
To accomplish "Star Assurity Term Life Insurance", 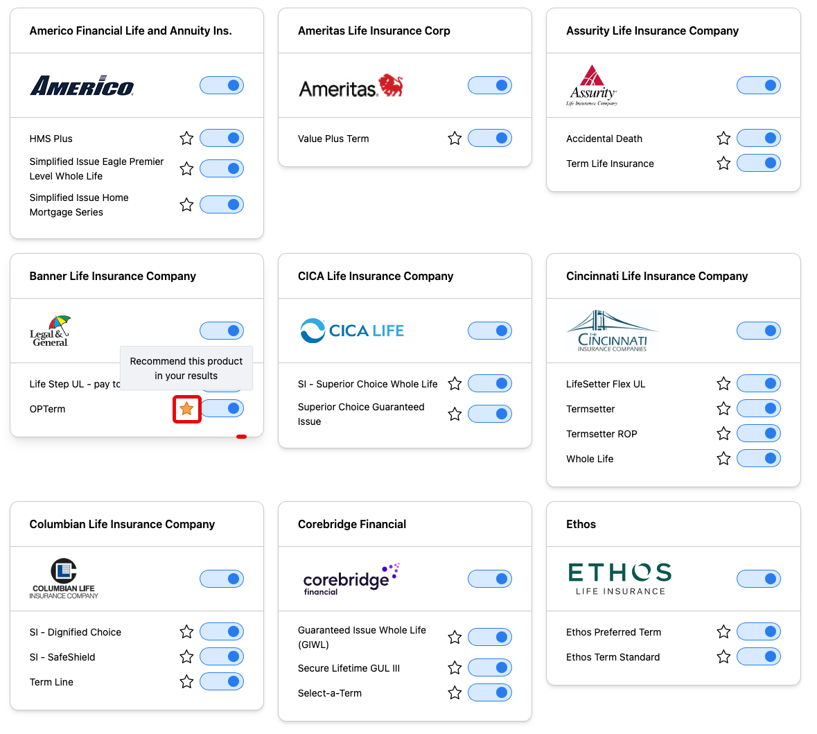I will click(723, 163).
